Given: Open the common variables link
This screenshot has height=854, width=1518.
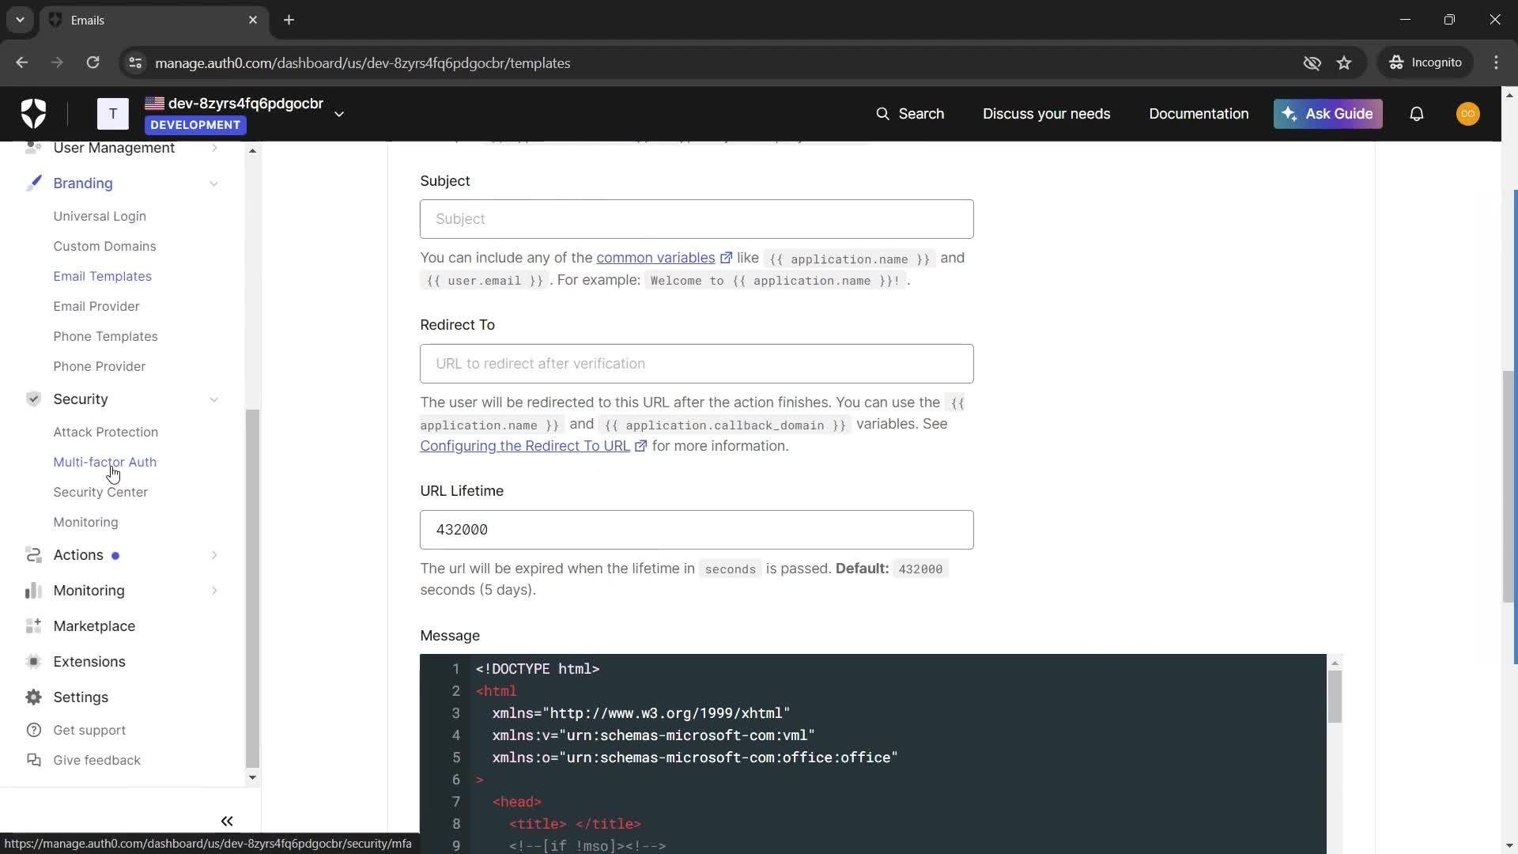Looking at the screenshot, I should click(x=655, y=258).
